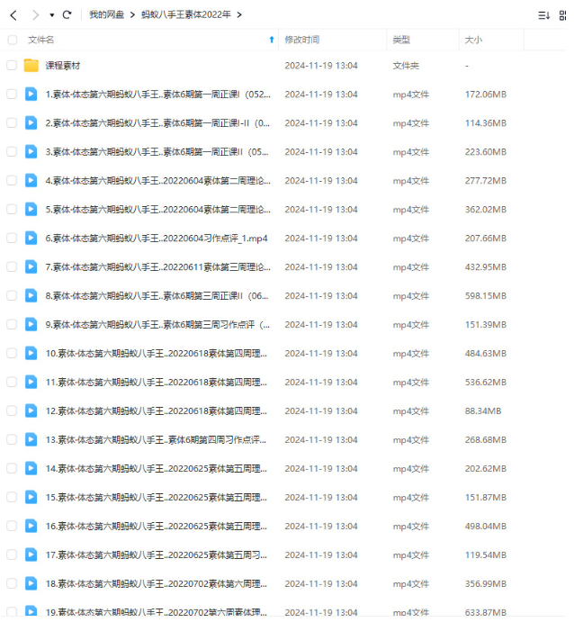
Task: Sort by 大小 column header
Action: click(473, 40)
